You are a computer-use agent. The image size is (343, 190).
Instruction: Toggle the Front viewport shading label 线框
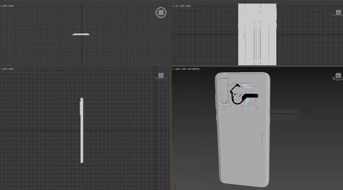(189, 5)
